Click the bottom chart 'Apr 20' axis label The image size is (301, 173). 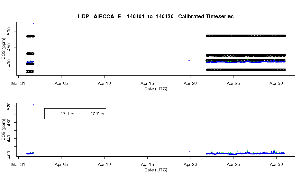coord(190,164)
